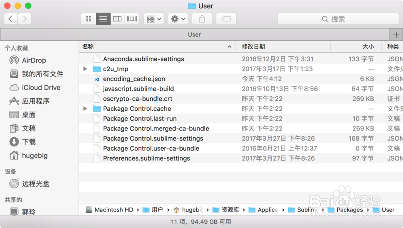Switch to icon view in toolbar
The image size is (403, 228).
coord(89,19)
